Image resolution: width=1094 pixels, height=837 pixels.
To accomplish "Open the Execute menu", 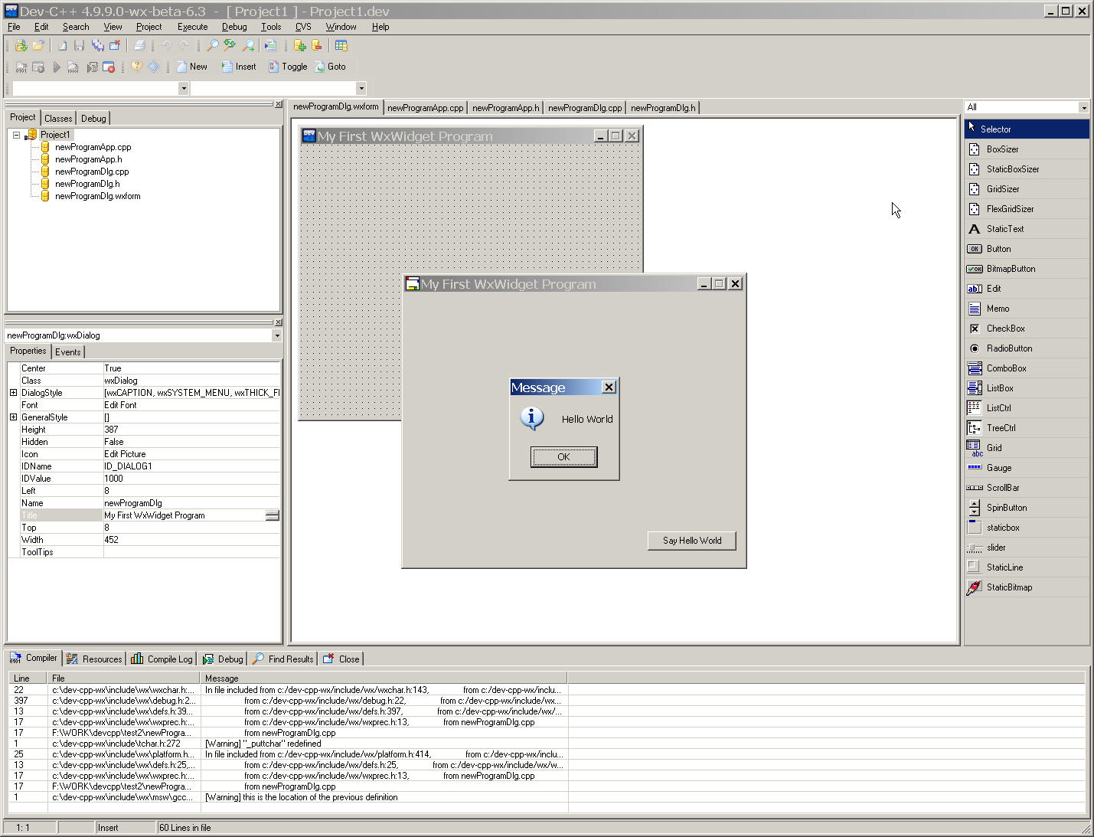I will [192, 27].
